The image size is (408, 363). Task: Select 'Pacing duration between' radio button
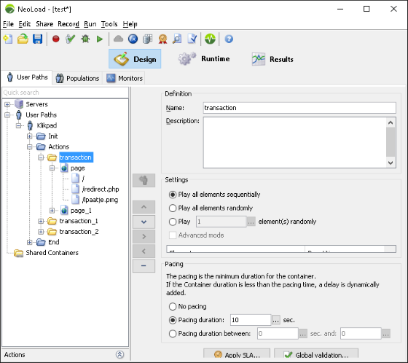pyautogui.click(x=173, y=334)
